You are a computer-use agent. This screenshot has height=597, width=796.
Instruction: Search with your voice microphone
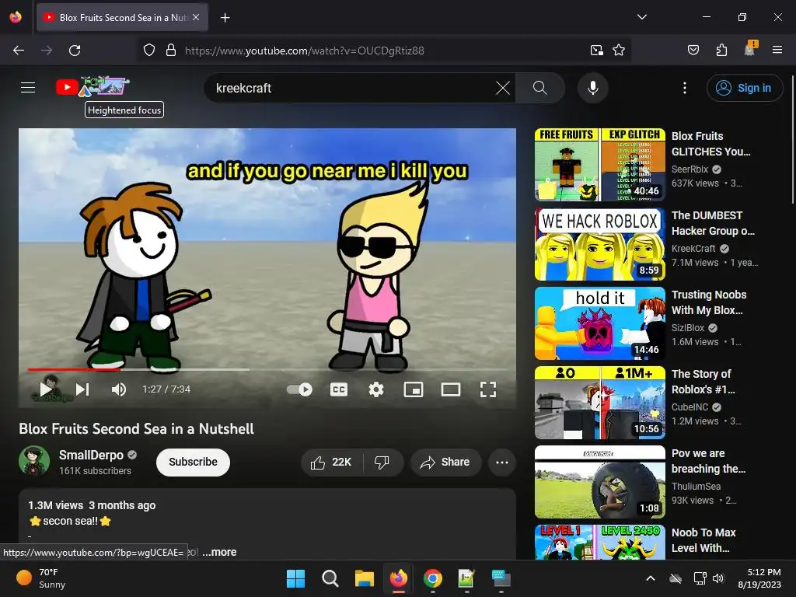coord(592,88)
